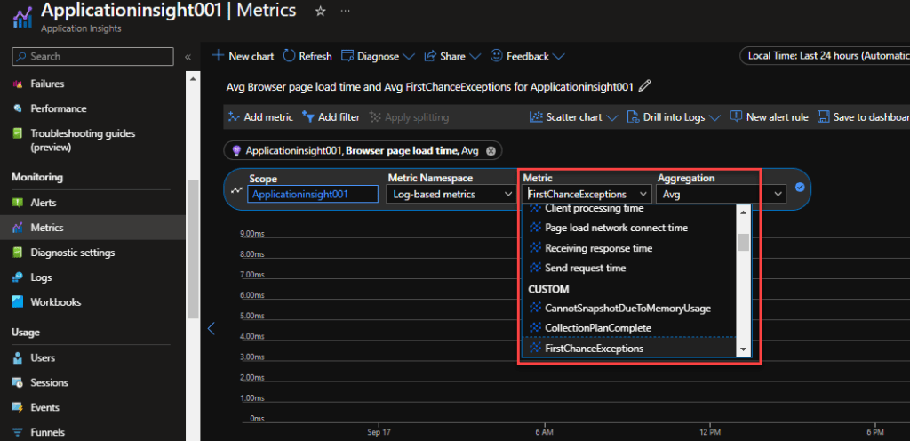Screen dimensions: 910x441
Task: Click the metric list scrollbar down arrow
Action: pos(743,350)
